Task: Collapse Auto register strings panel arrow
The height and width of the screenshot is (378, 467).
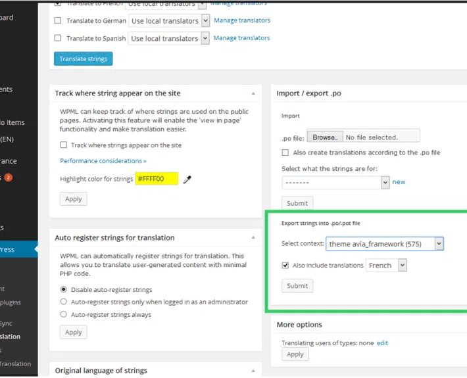Action: click(253, 237)
